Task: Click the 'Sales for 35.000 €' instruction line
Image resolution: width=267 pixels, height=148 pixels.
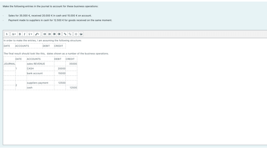Action: 50,15
